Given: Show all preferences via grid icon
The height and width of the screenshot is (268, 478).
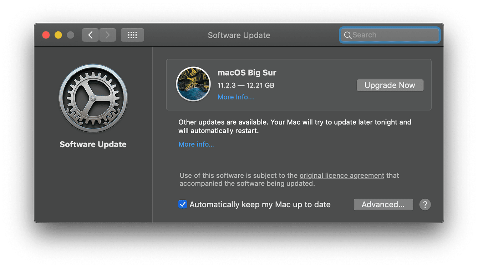Looking at the screenshot, I should pyautogui.click(x=132, y=35).
